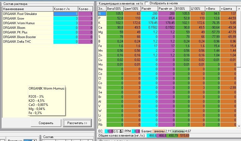Select the highlighted N element cell
The height and width of the screenshot is (141, 241).
tap(102, 14)
